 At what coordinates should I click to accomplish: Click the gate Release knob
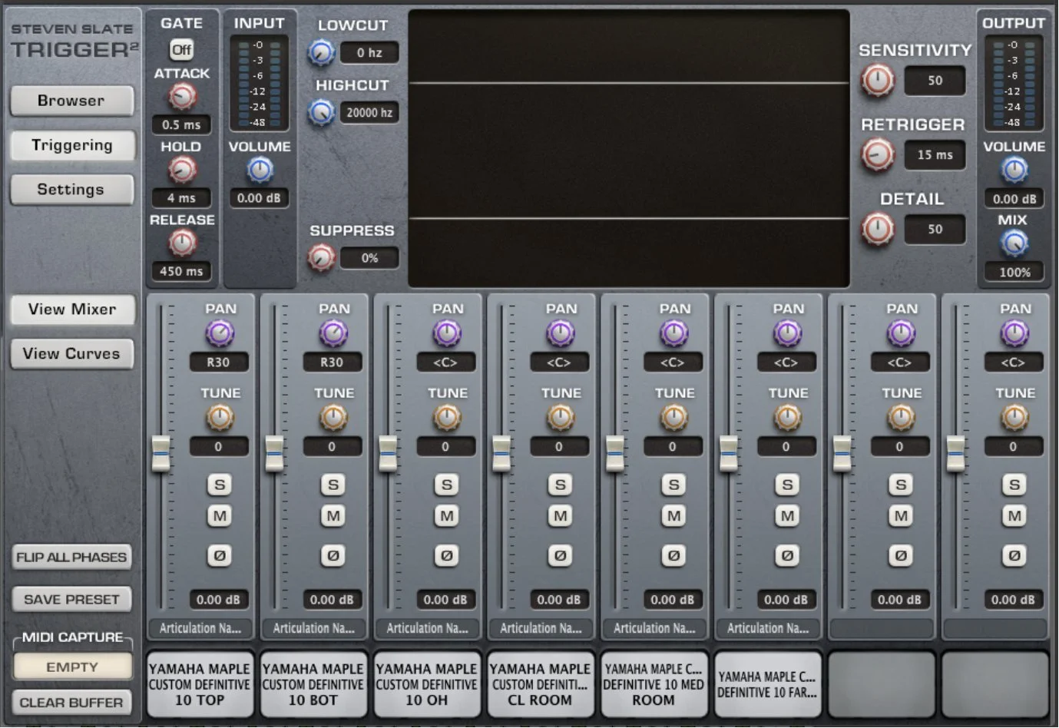(182, 243)
